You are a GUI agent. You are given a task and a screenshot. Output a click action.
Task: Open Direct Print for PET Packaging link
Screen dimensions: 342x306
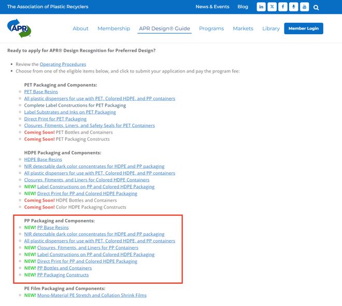click(x=55, y=119)
